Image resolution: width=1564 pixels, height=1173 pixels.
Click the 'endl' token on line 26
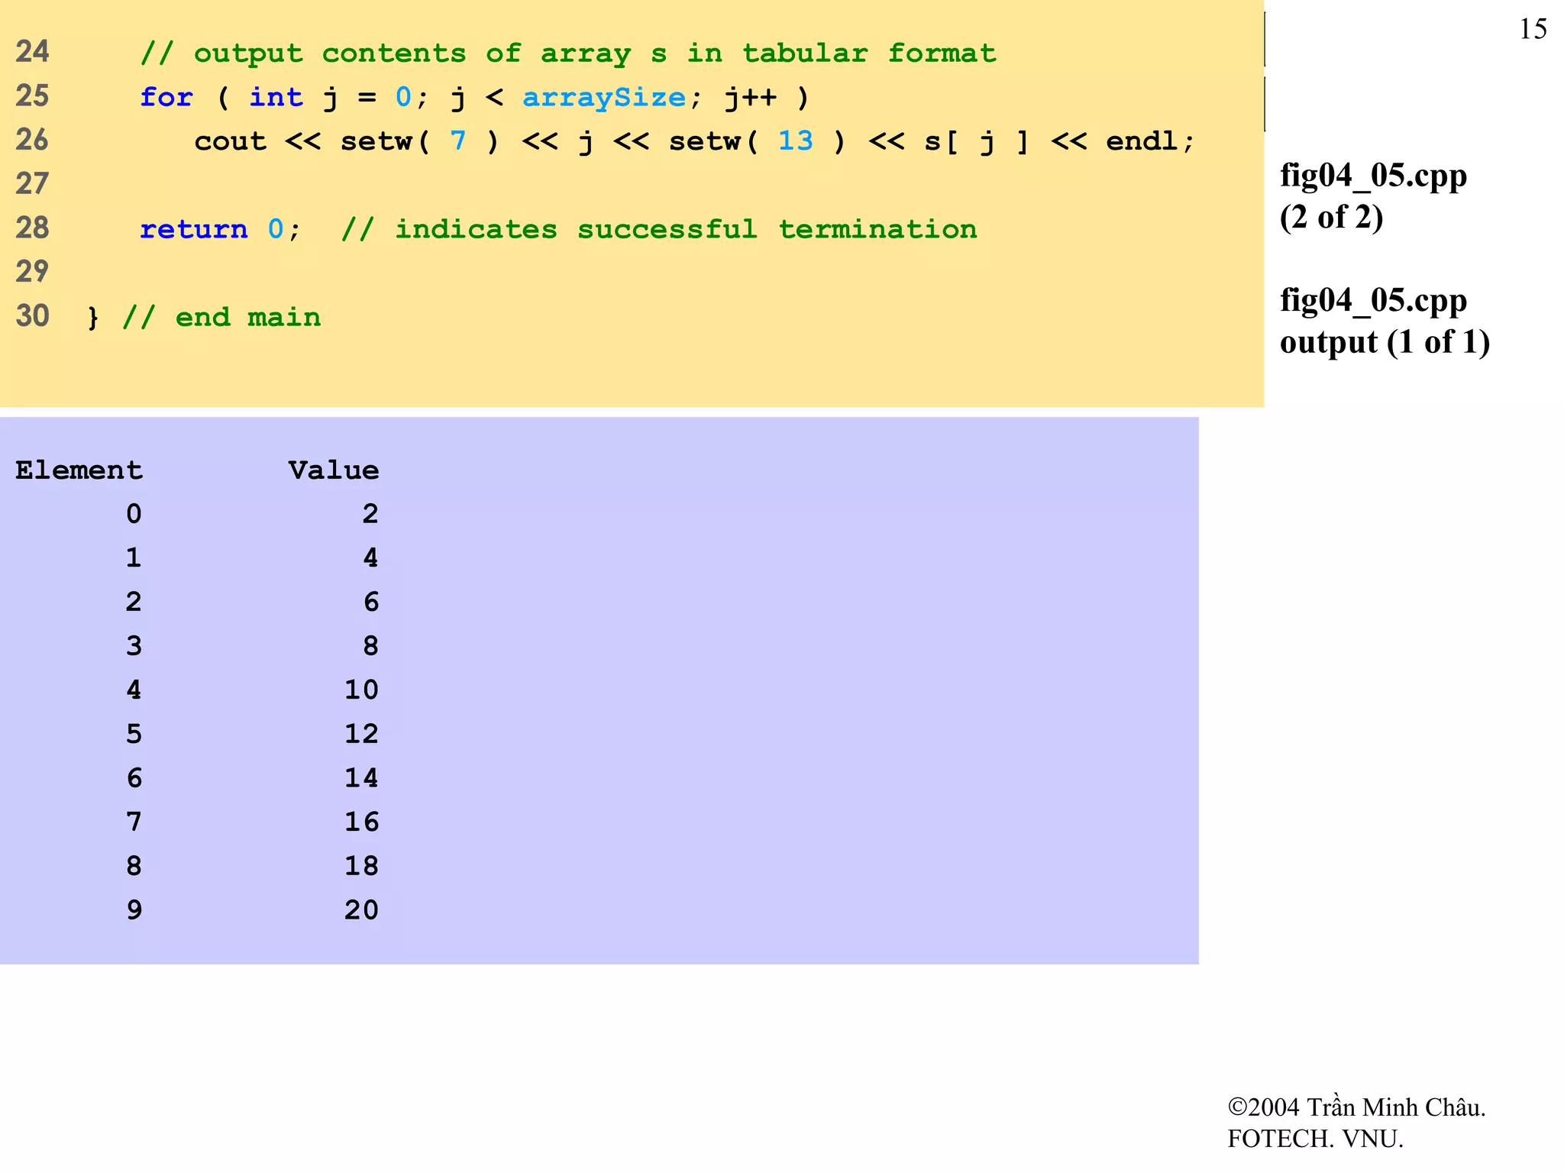1142,141
